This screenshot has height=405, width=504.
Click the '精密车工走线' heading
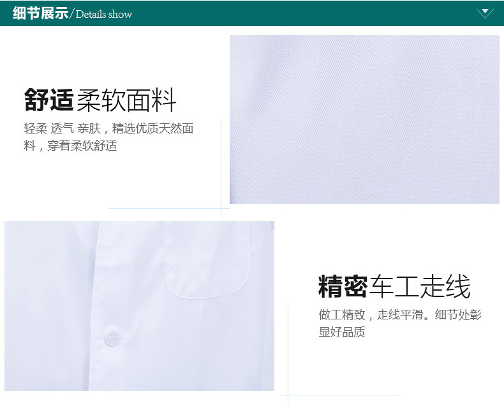pyautogui.click(x=394, y=286)
